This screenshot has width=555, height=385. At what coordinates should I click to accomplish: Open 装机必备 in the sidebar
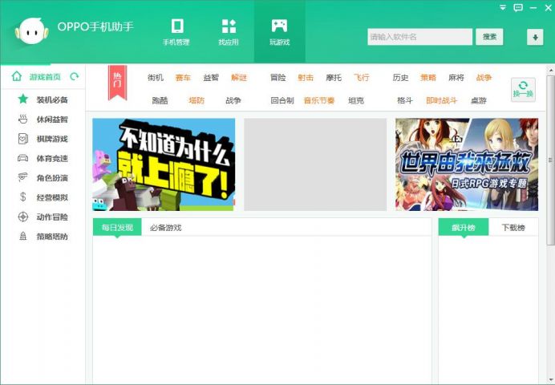point(52,99)
